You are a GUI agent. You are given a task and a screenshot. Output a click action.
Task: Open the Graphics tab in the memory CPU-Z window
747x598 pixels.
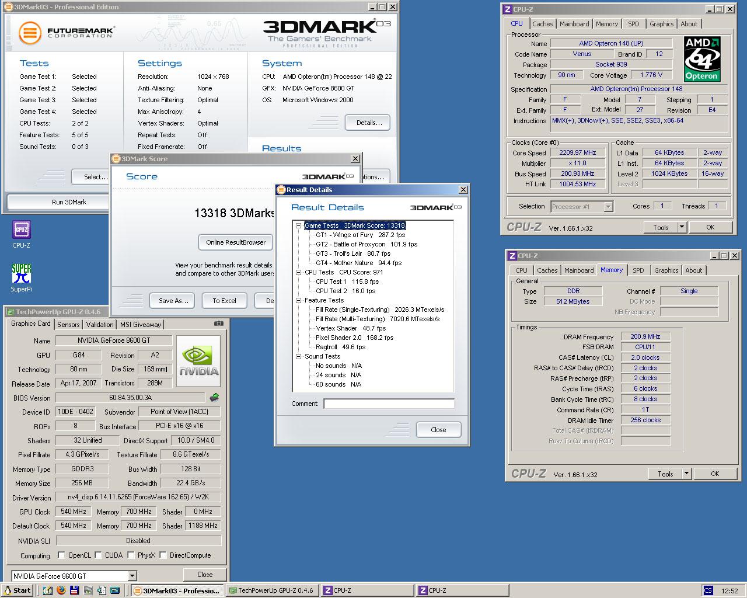(x=666, y=270)
